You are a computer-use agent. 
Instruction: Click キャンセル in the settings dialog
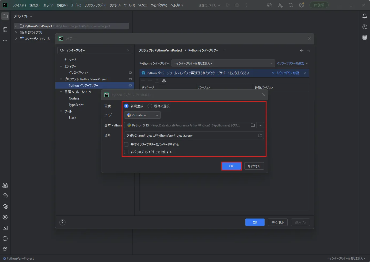click(278, 222)
